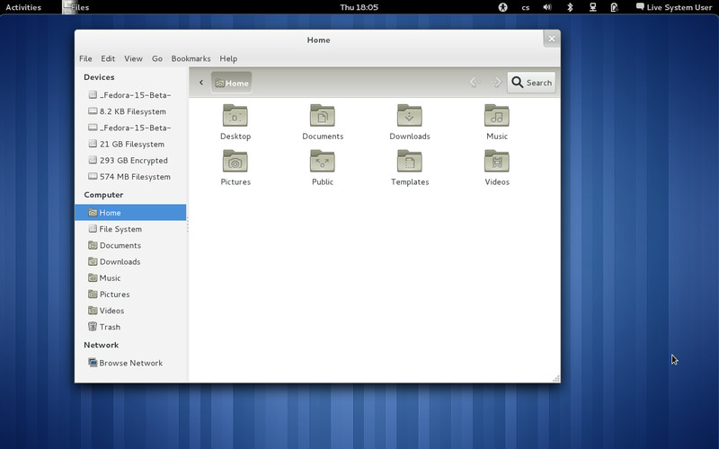
Task: Open Videos bookmark in sidebar
Action: click(130, 311)
